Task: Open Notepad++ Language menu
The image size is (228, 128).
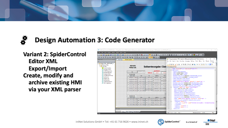Action: tap(187, 61)
